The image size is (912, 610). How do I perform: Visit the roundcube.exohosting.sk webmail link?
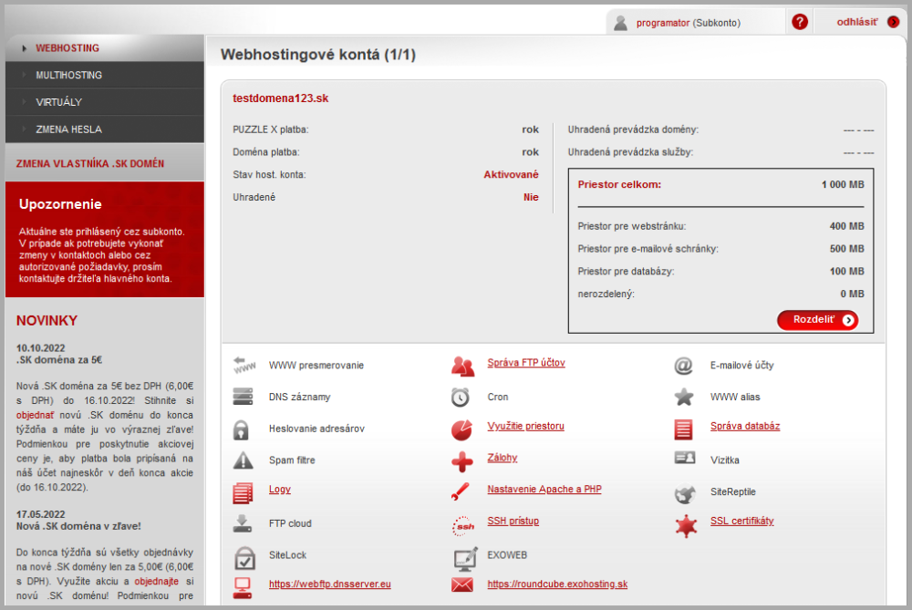pyautogui.click(x=557, y=584)
